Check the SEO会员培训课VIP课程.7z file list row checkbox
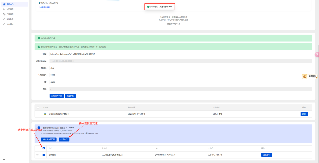 click(38, 114)
